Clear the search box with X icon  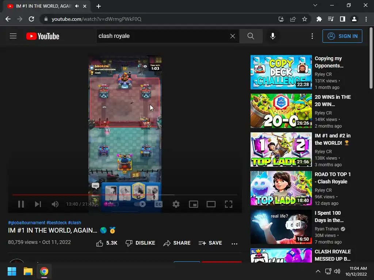pos(233,36)
